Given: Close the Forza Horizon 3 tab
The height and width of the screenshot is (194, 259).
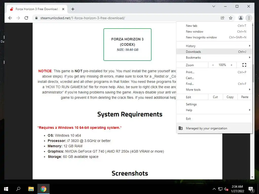Looking at the screenshot, I should click(63, 9).
